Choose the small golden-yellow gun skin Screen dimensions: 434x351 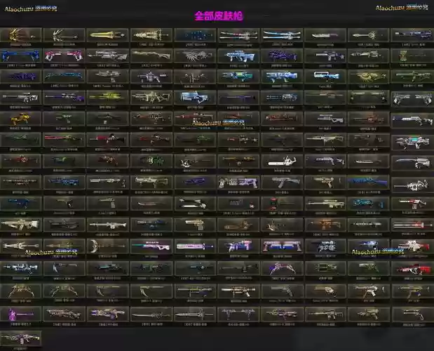(x=20, y=119)
